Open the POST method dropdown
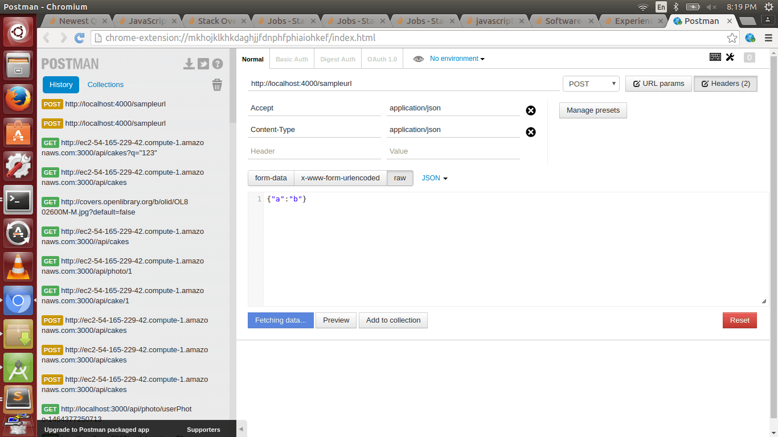 591,84
